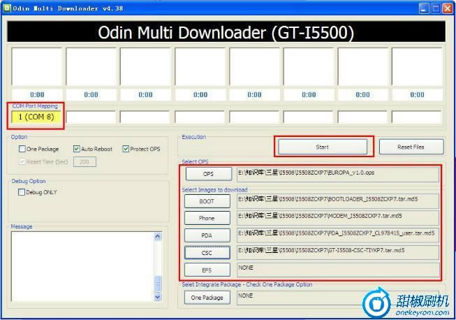Click the EFS field showing NONE

338,270
